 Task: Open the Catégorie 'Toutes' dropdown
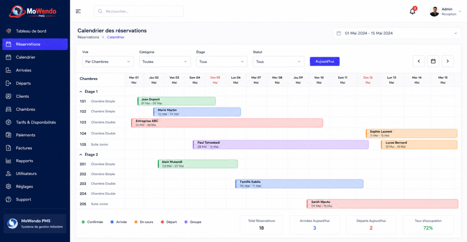pos(165,61)
